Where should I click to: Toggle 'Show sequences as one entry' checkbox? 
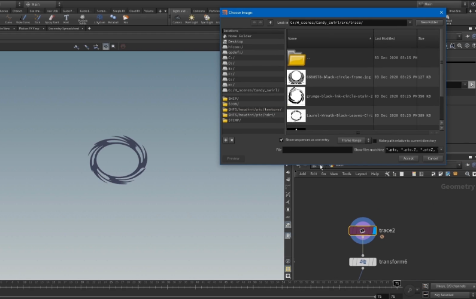pyautogui.click(x=282, y=140)
